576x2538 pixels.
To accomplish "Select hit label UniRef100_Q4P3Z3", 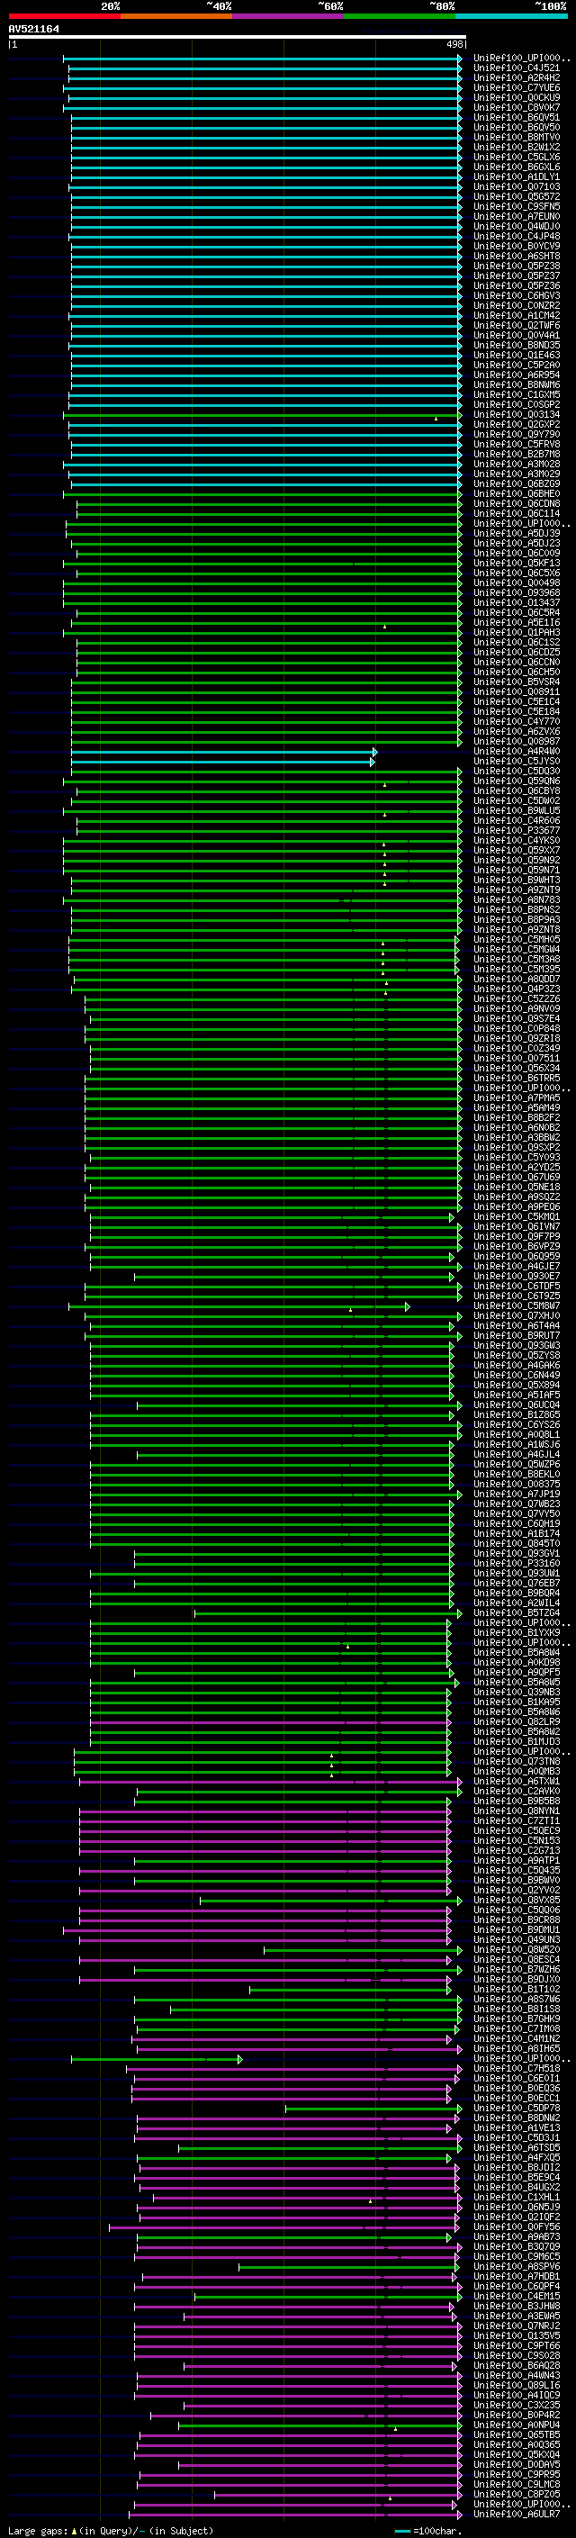I will pyautogui.click(x=517, y=989).
